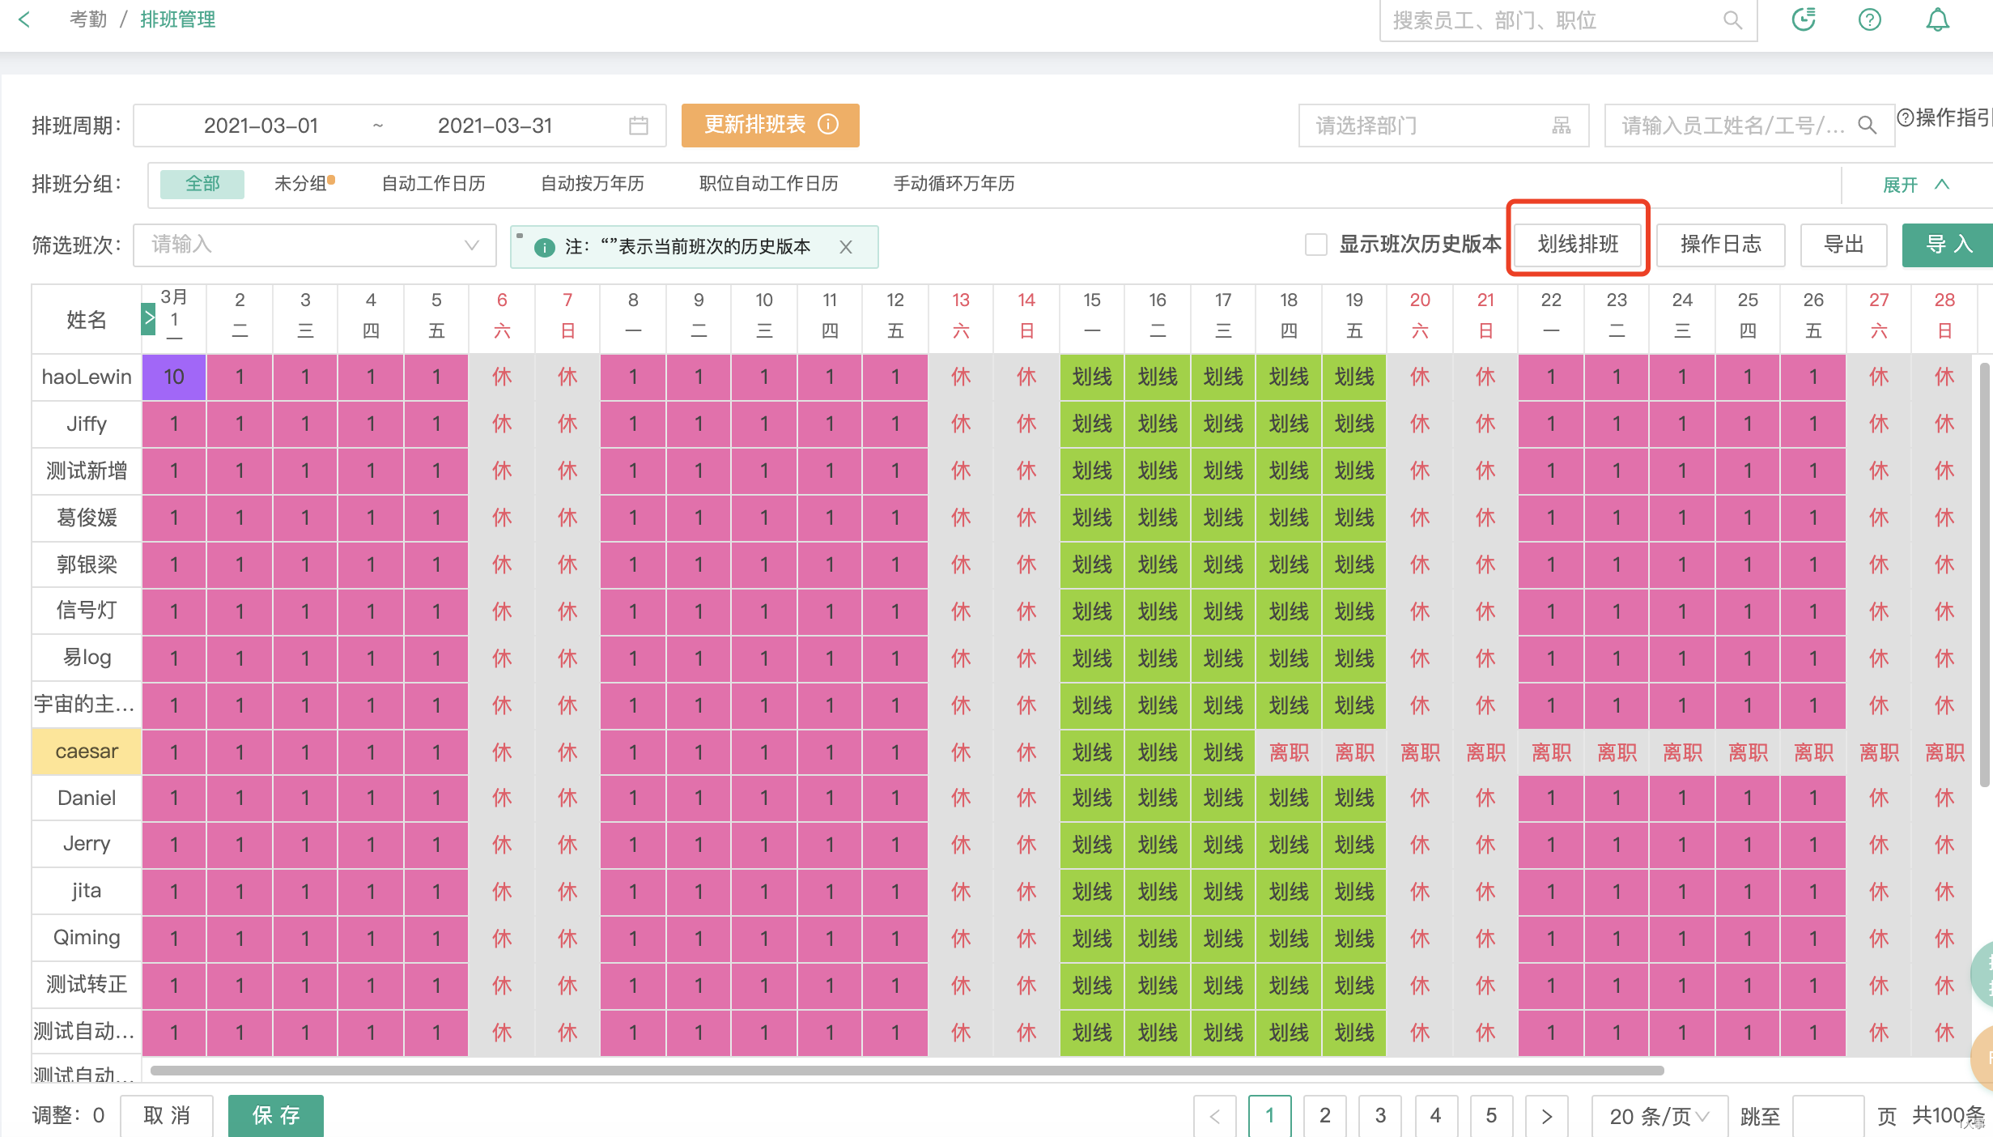Click the refresh history icon
This screenshot has width=1993, height=1137.
[x=1804, y=19]
